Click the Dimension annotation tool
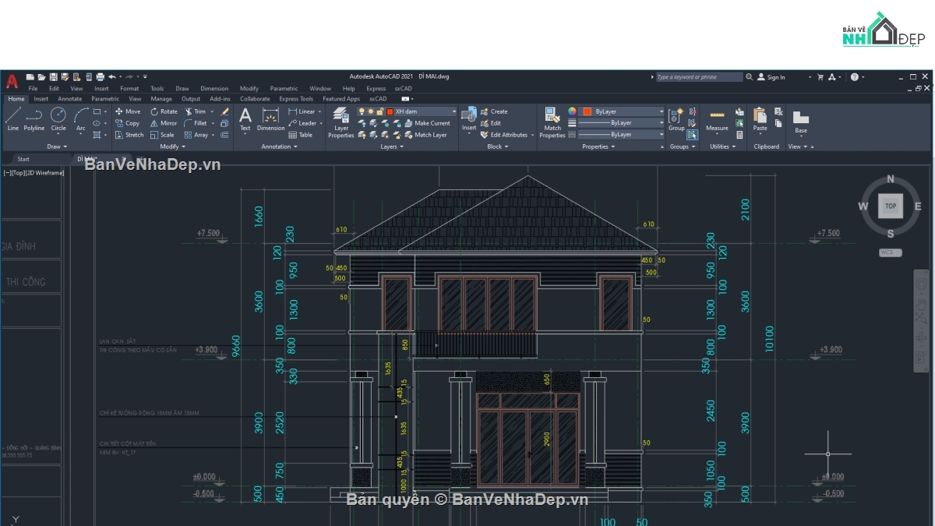The image size is (935, 526). click(x=270, y=119)
